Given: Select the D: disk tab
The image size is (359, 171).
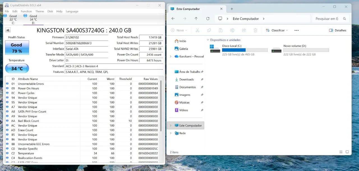Looking at the screenshot, I should (33, 20).
